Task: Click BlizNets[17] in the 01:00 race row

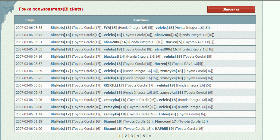Action: click(61, 129)
